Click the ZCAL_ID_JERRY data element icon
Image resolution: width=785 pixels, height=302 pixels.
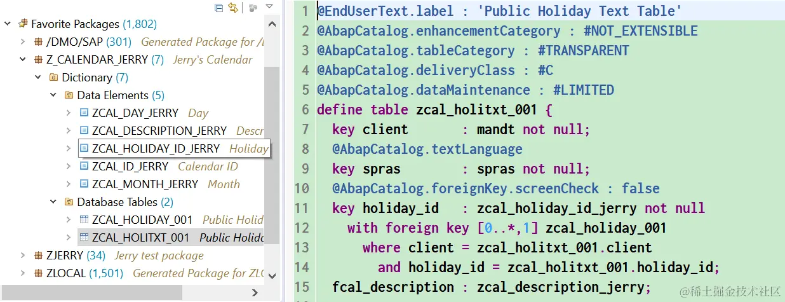(84, 167)
